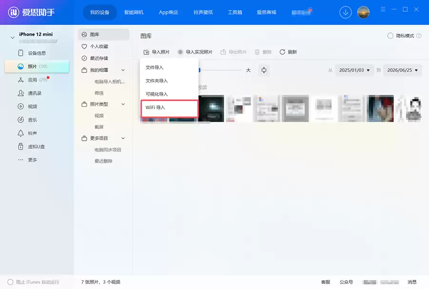Click 公众号 in the status bar
429x289 pixels.
pyautogui.click(x=346, y=282)
